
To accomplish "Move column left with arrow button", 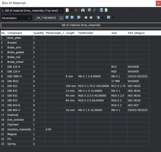I will [86, 18].
